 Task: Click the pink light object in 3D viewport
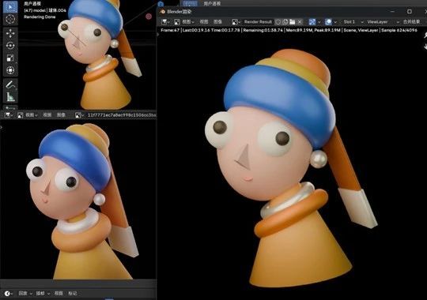coord(149,17)
